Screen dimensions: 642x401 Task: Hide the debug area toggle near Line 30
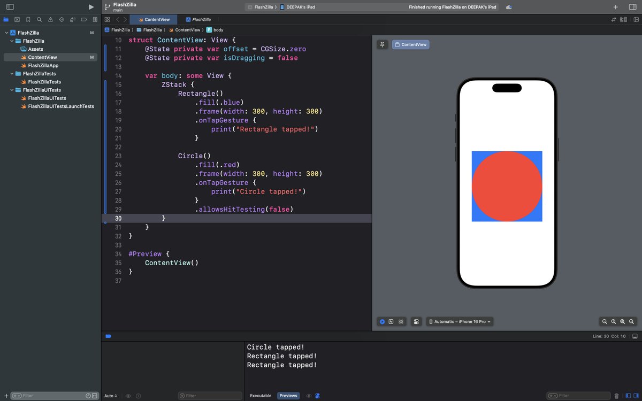[635, 336]
